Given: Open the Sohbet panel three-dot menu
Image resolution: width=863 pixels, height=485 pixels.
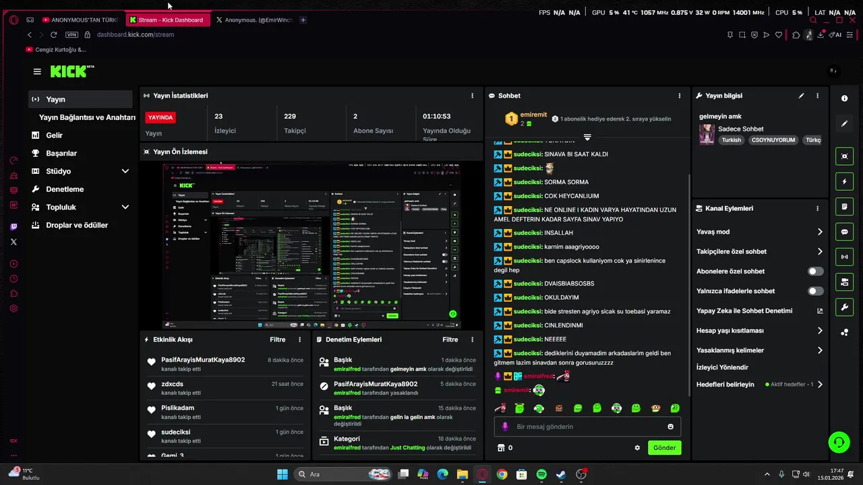Looking at the screenshot, I should click(679, 96).
